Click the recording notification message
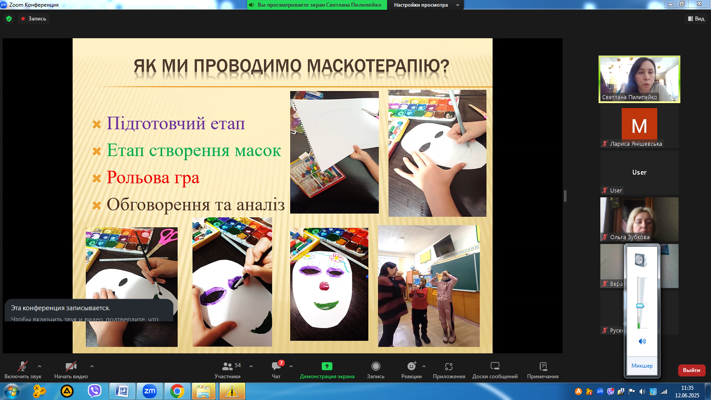The height and width of the screenshot is (400, 711). point(89,310)
